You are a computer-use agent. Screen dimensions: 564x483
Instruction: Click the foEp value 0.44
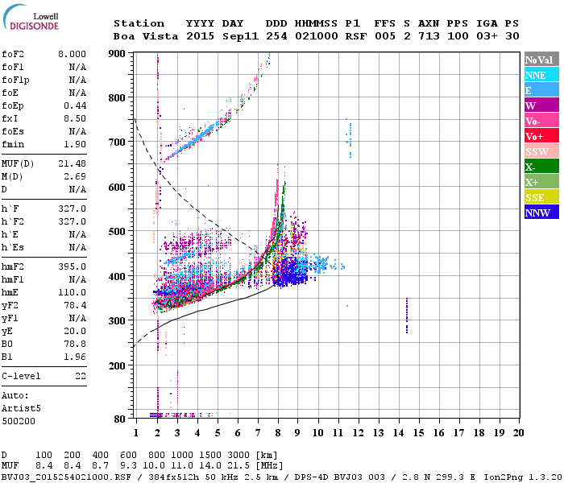click(x=75, y=105)
